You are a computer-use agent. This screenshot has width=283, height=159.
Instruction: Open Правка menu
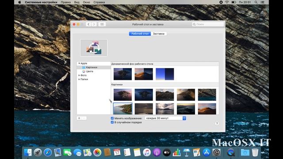(x=66, y=2)
